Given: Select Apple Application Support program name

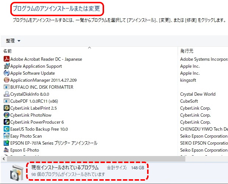Looking at the screenshot, I should coord(36,66).
